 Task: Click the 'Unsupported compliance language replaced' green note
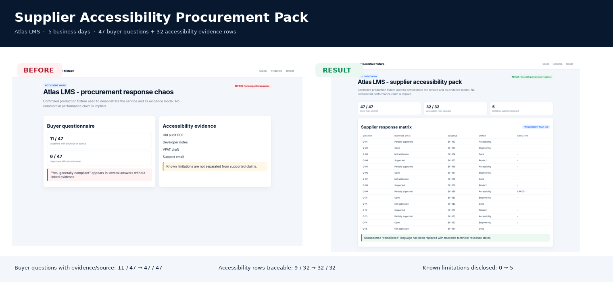pos(455,238)
